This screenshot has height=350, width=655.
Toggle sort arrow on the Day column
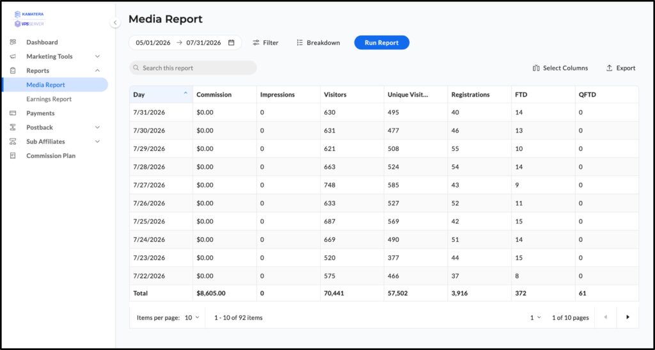coord(185,93)
